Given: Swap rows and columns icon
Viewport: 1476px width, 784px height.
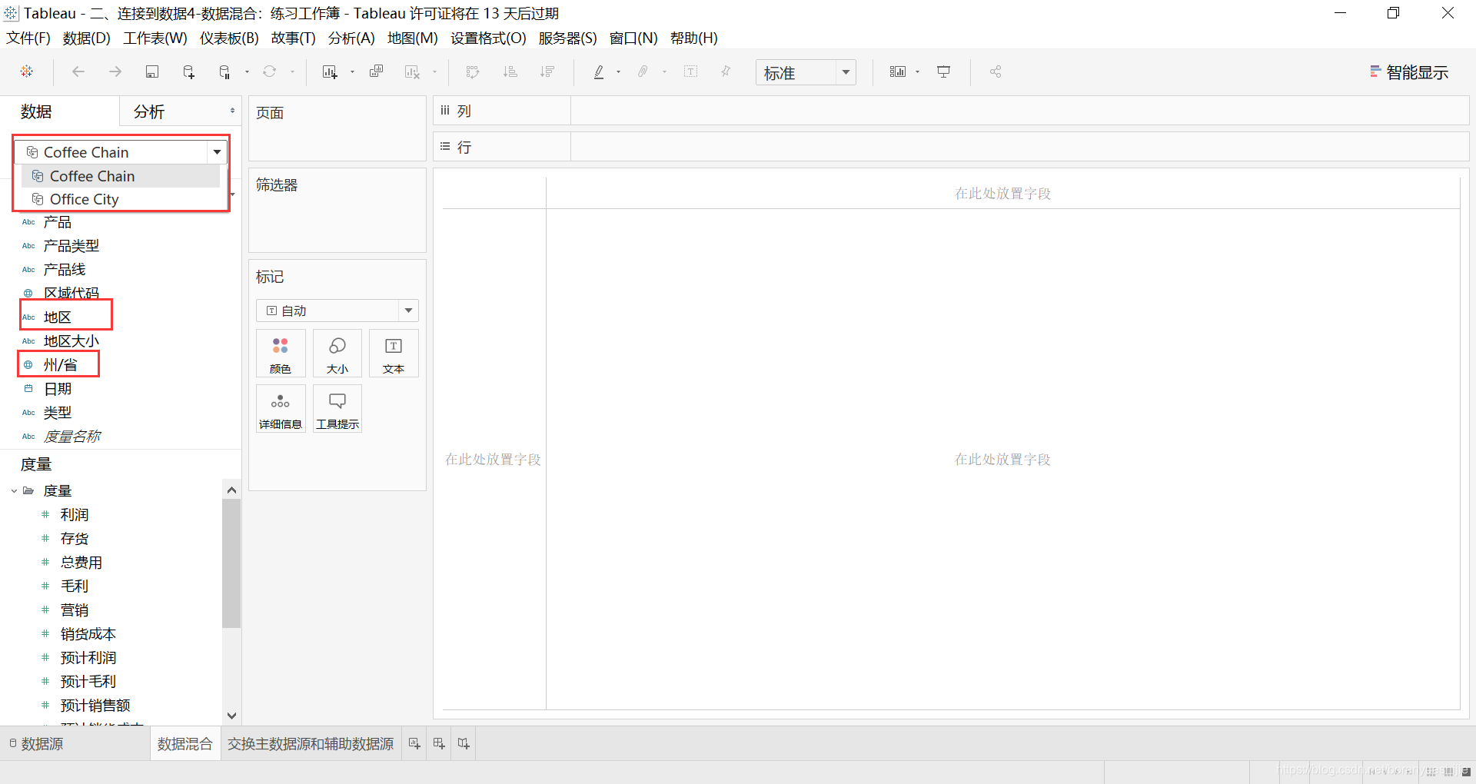Looking at the screenshot, I should click(473, 71).
